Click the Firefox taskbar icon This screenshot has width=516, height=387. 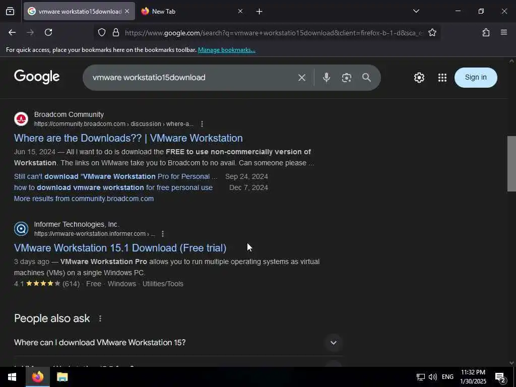37,377
